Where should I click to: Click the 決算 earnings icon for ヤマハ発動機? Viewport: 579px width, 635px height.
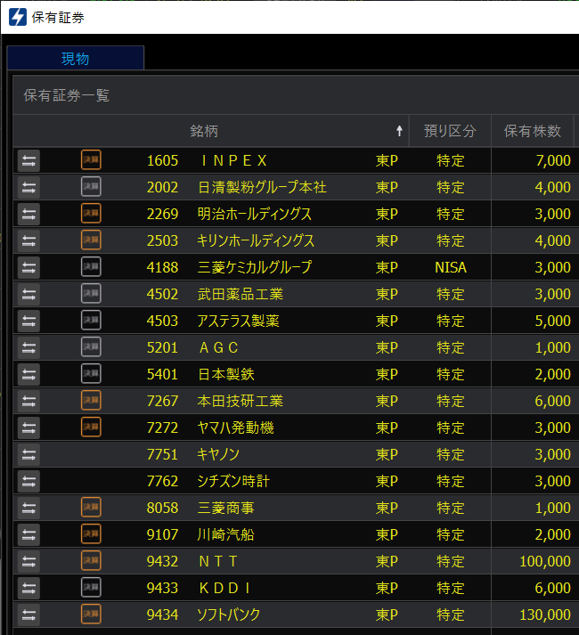91,427
